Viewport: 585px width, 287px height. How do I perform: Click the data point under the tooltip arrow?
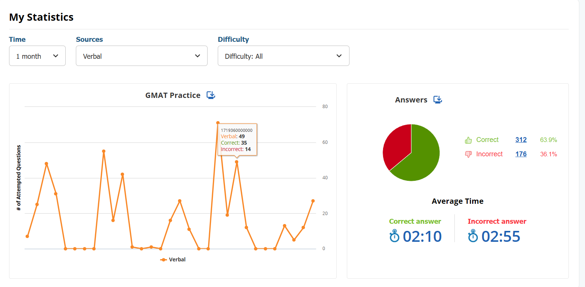[237, 162]
